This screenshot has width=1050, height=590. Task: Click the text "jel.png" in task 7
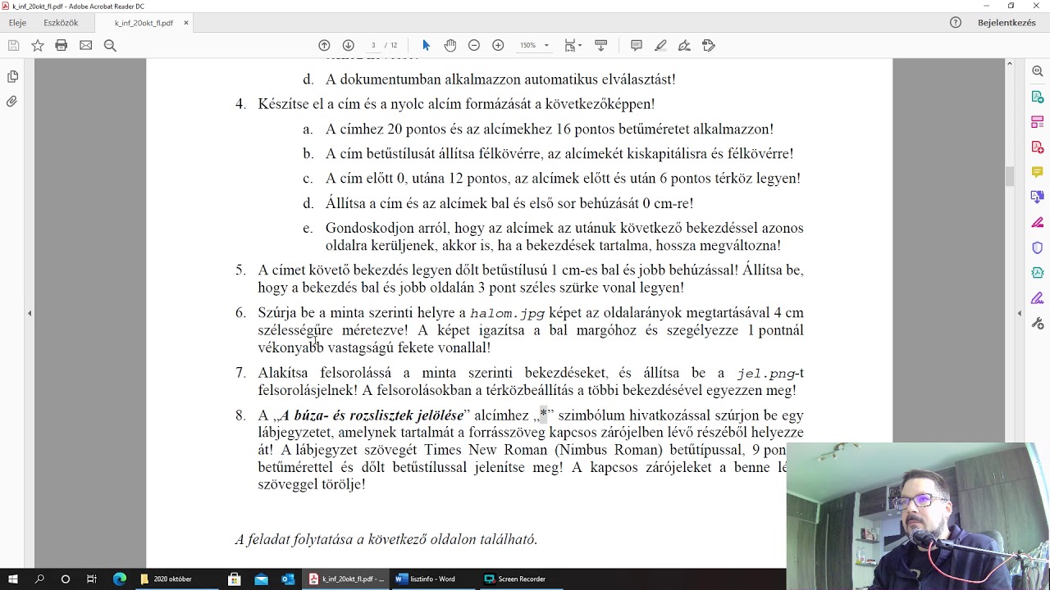coord(766,374)
